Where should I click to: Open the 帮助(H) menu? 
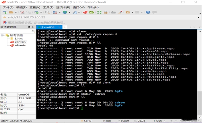coord(93,7)
